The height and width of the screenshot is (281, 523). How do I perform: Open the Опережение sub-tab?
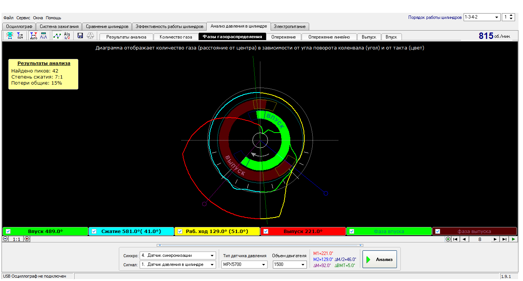pos(284,37)
